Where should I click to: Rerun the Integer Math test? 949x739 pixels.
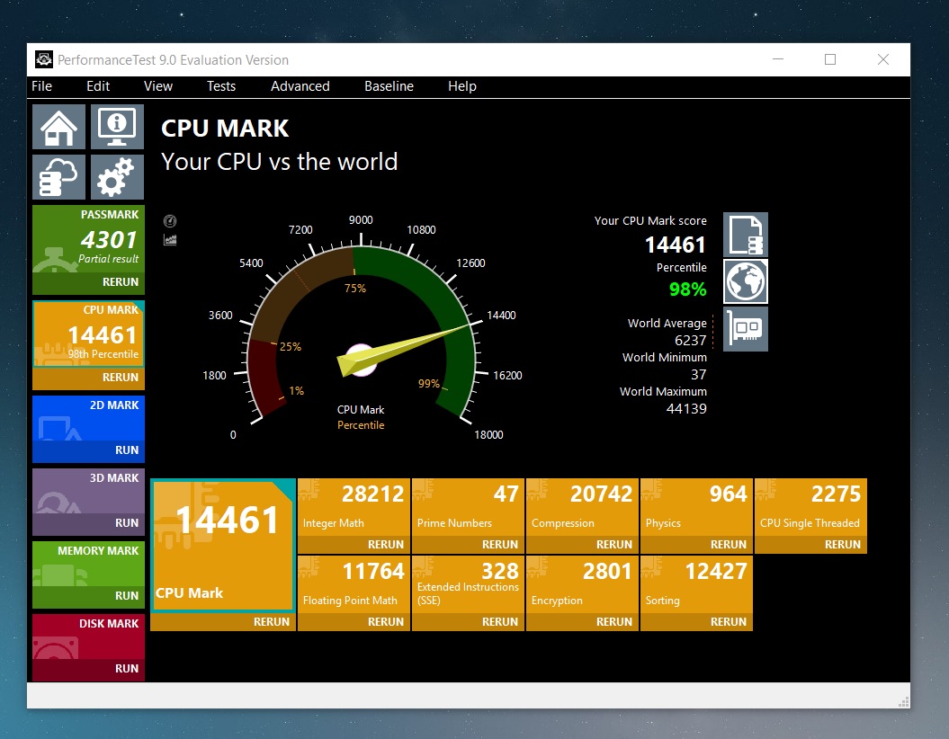pos(354,544)
